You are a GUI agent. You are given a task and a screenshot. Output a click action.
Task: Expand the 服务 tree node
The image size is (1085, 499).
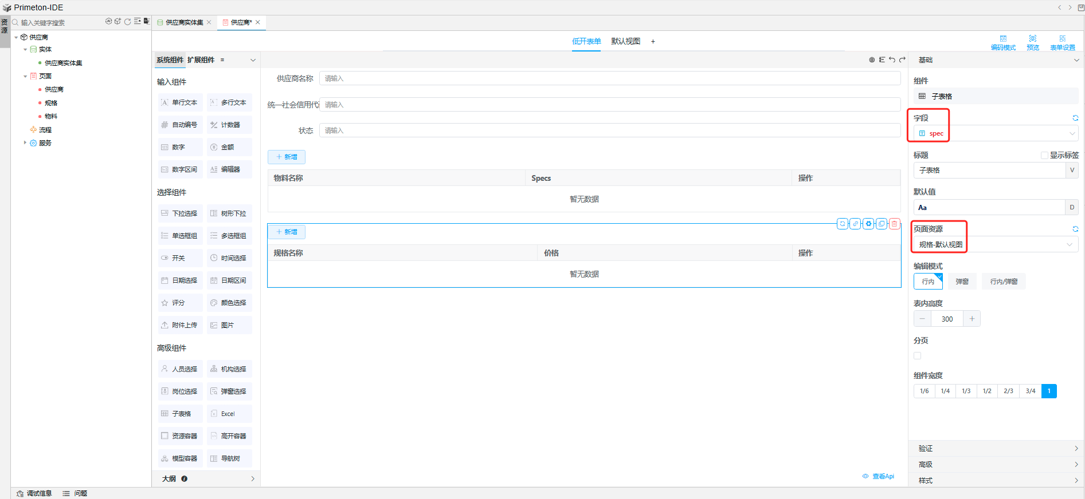pos(25,143)
